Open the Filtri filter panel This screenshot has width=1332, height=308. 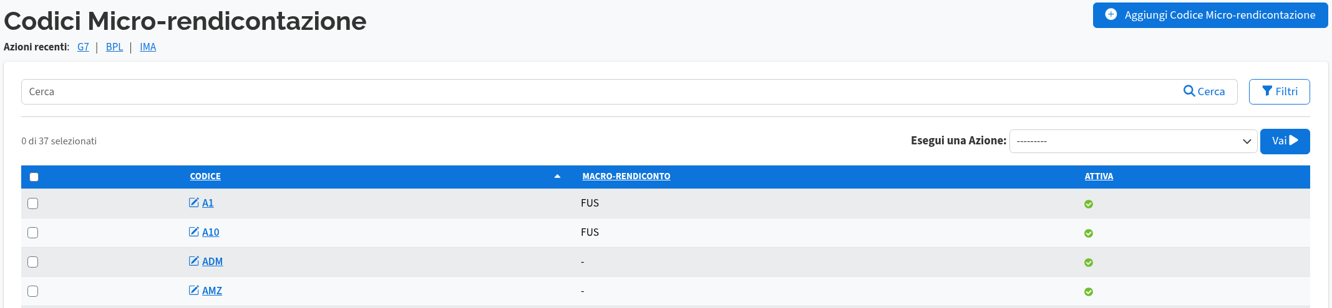tap(1279, 91)
